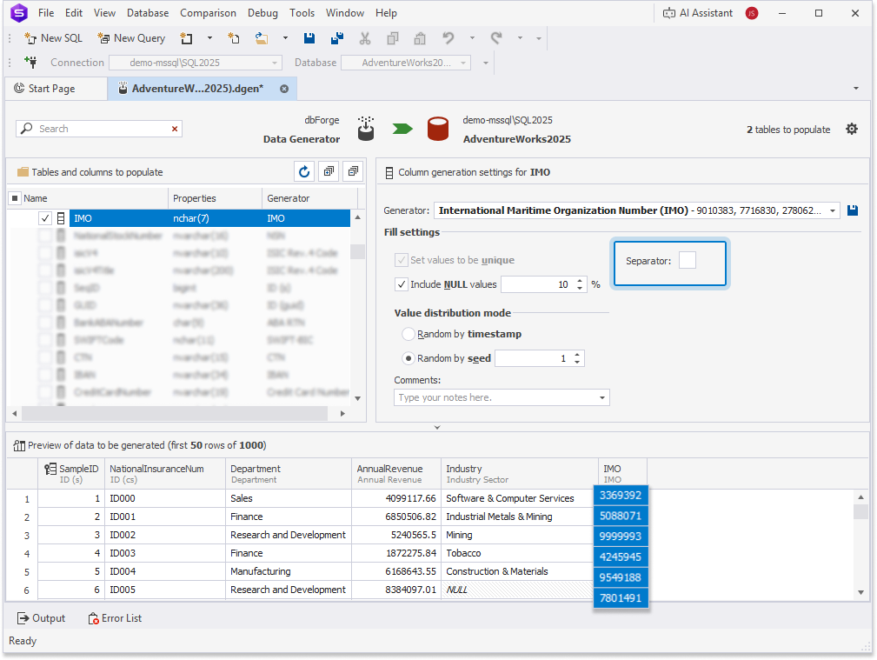The height and width of the screenshot is (660, 877).
Task: Click the Search input field
Action: (101, 129)
